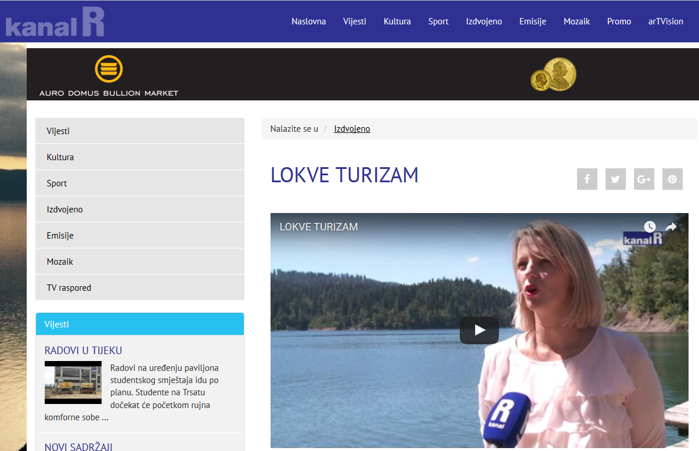The width and height of the screenshot is (699, 451).
Task: Play the LOKVE TURIZAM video
Action: 479,330
